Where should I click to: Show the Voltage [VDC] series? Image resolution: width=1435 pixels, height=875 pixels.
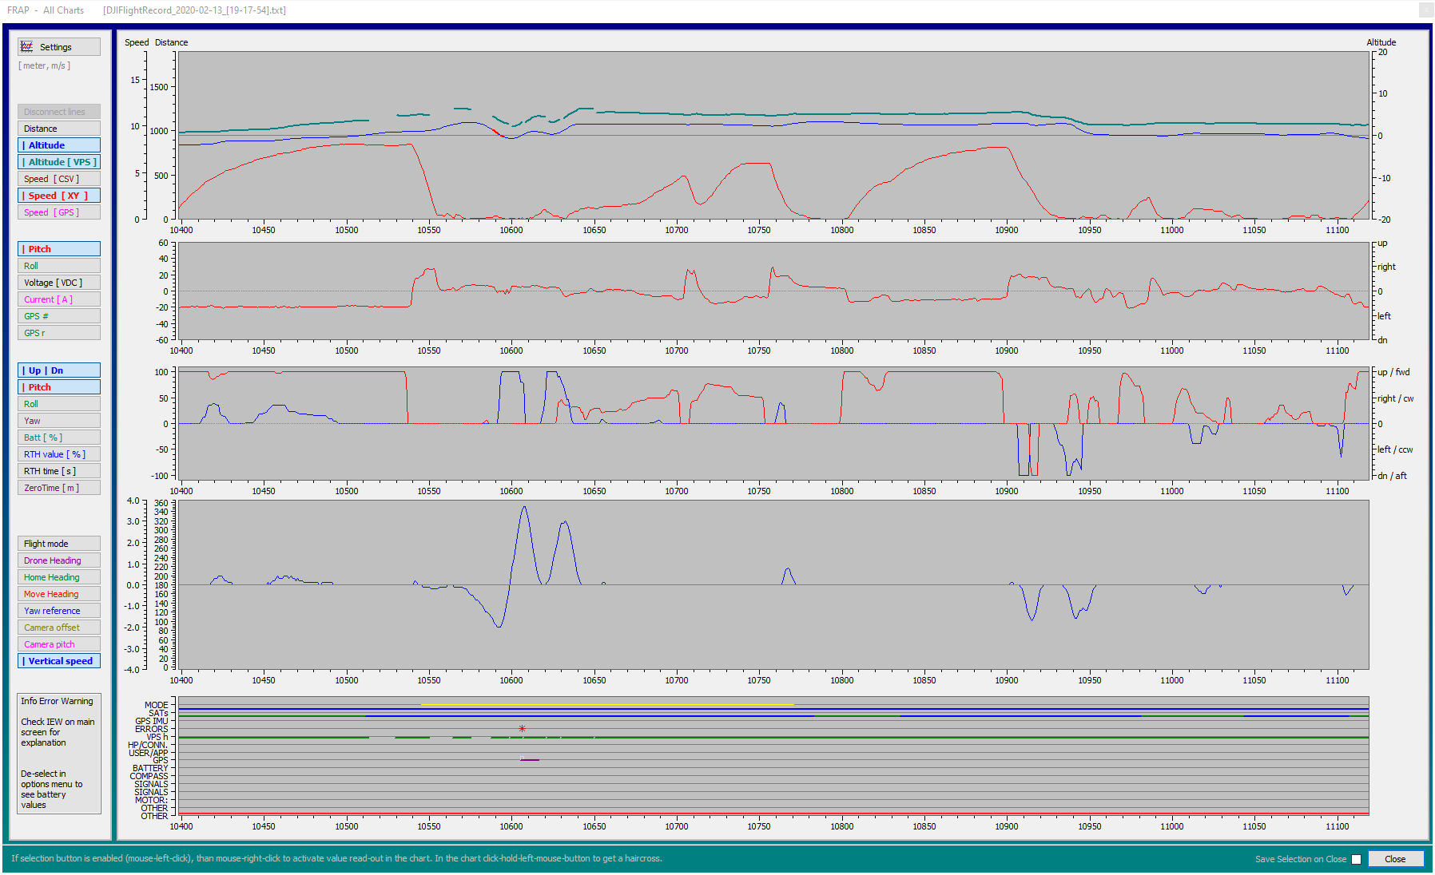tap(59, 283)
